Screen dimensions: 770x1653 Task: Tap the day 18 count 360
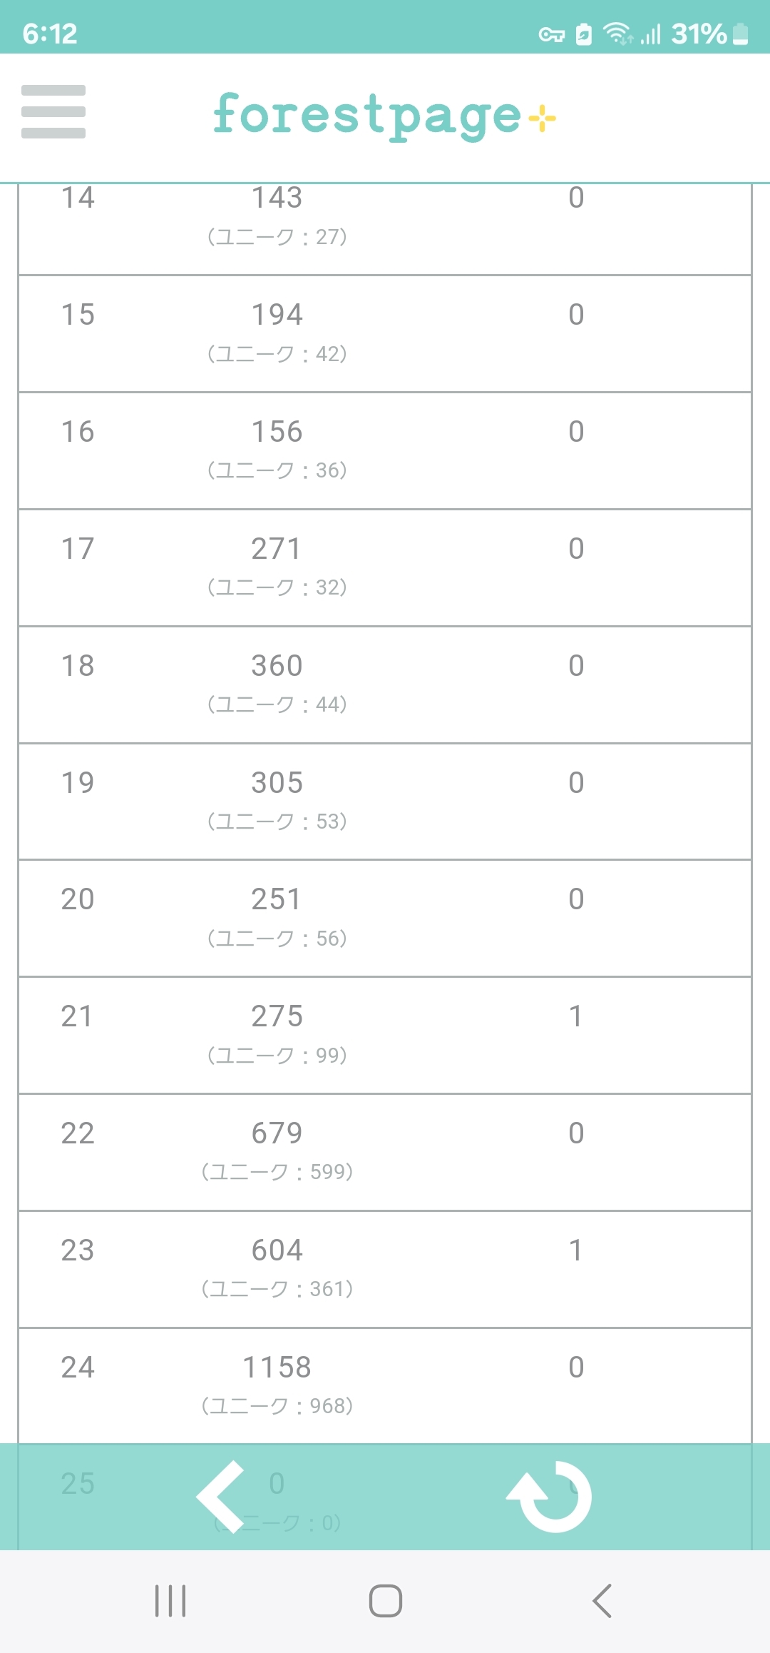point(277,666)
